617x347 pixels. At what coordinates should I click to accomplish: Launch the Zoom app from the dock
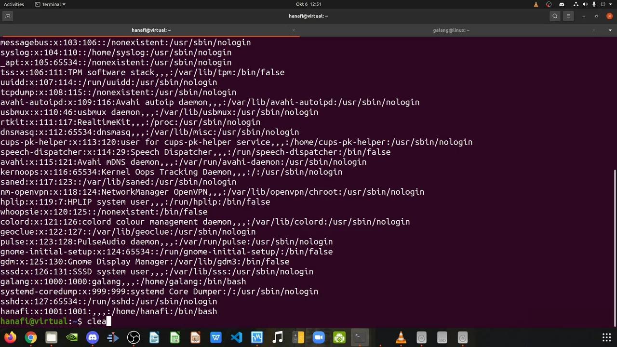(318, 337)
